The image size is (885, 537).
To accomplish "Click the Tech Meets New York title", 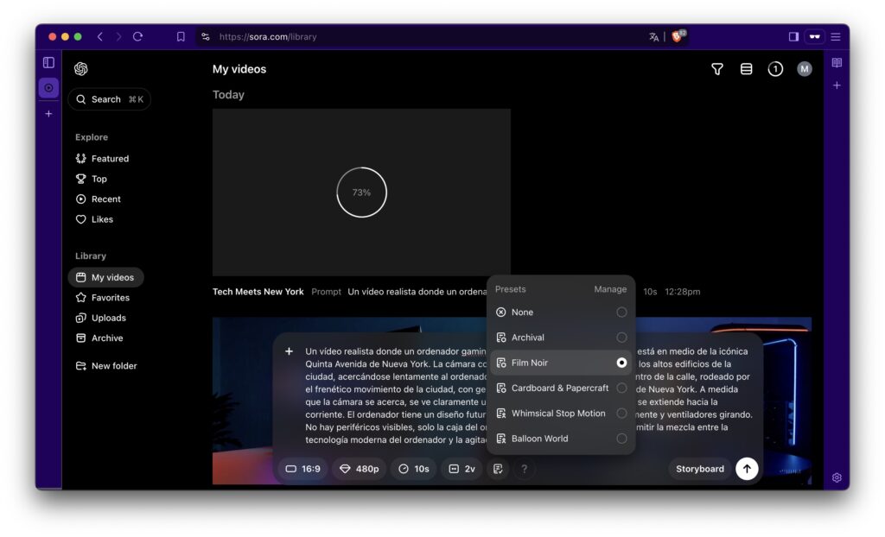I will click(258, 292).
